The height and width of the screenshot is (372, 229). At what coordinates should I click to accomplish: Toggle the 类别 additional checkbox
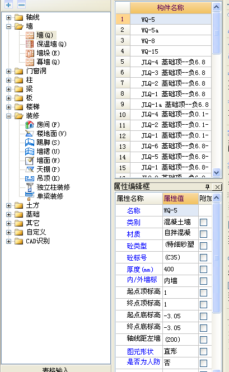[204, 222]
